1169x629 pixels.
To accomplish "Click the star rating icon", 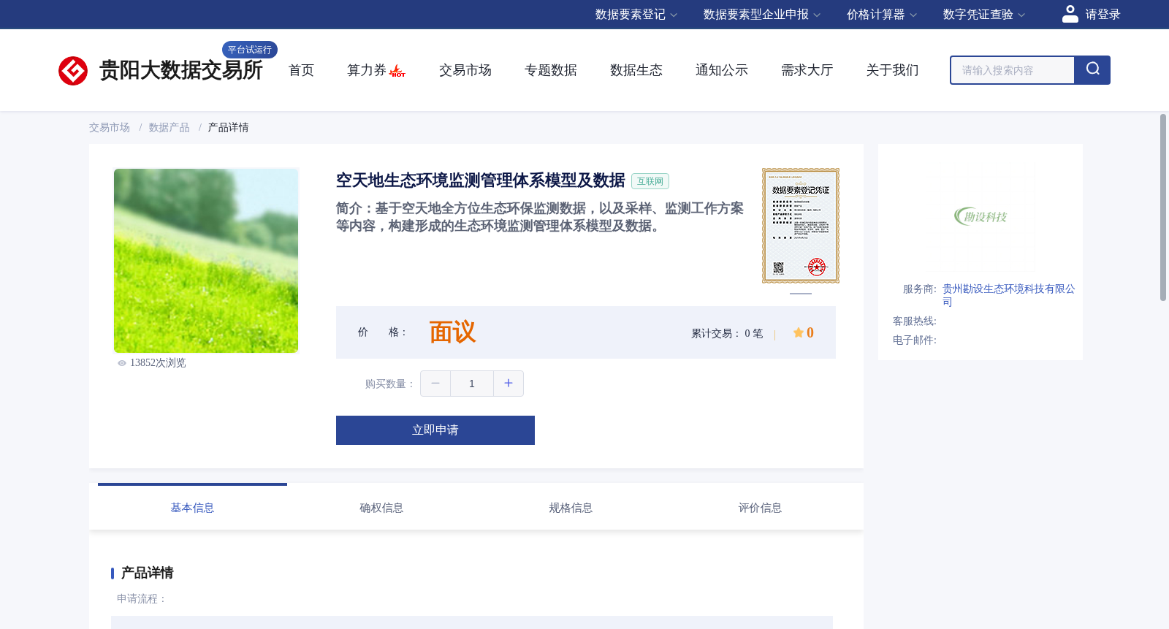I will (x=798, y=332).
